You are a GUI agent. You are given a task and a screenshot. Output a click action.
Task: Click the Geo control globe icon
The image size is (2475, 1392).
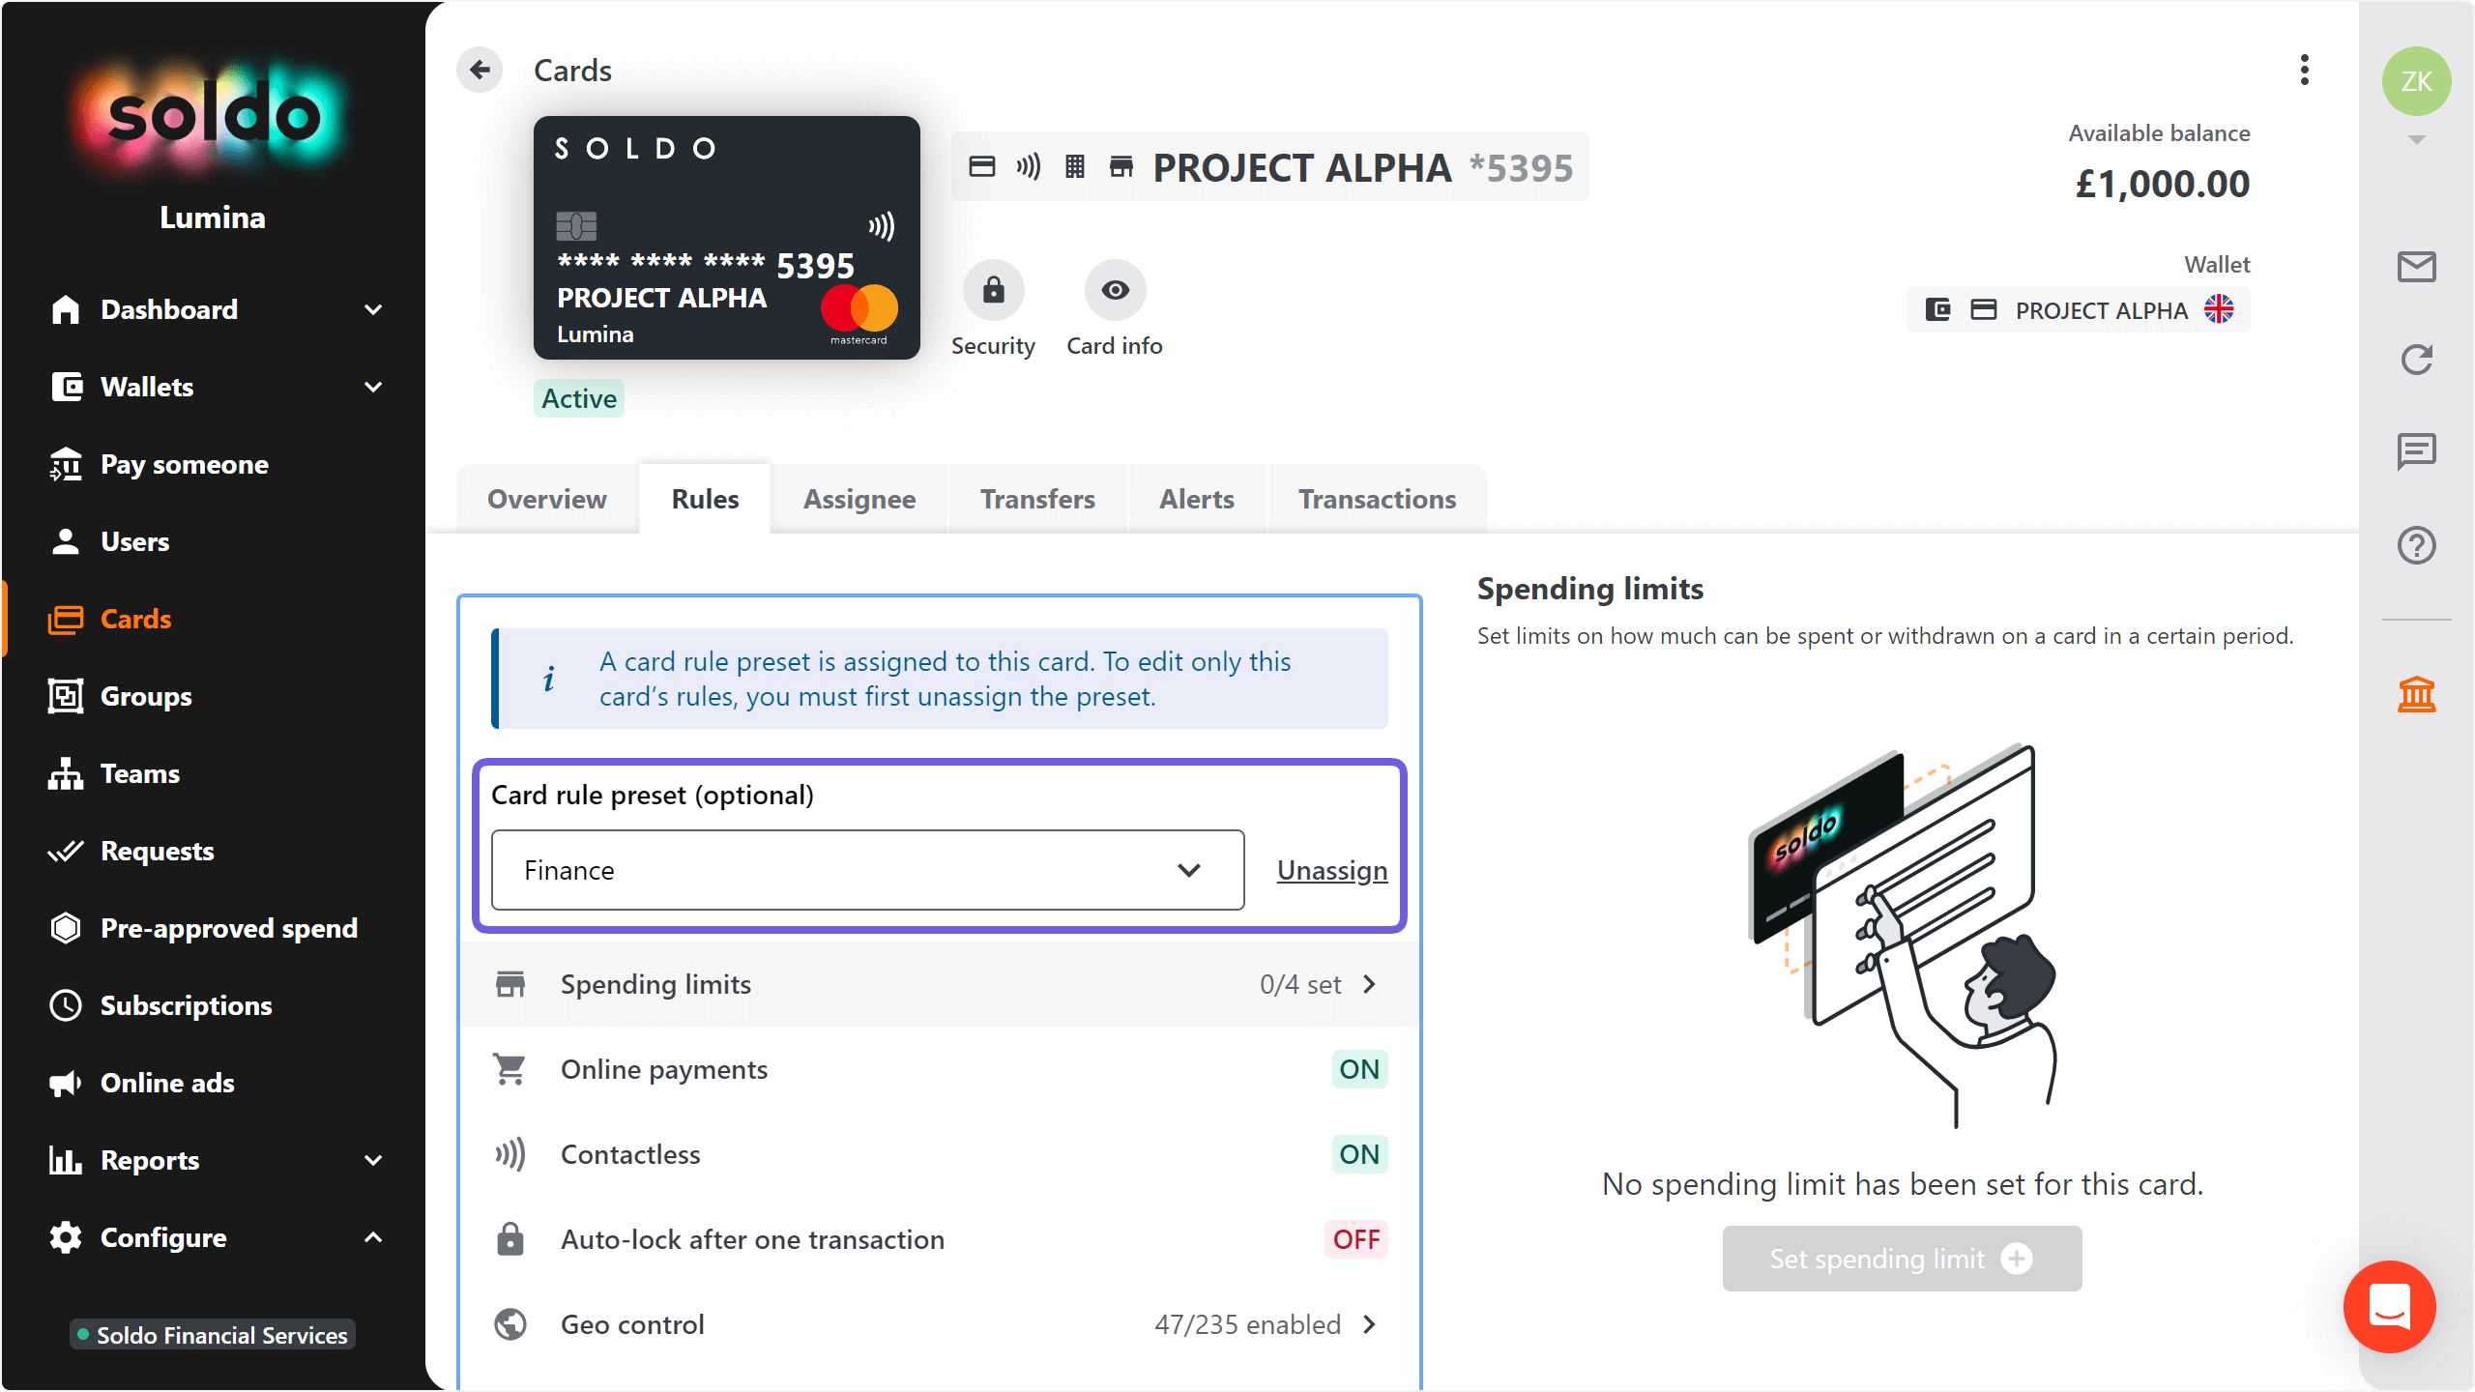[510, 1324]
